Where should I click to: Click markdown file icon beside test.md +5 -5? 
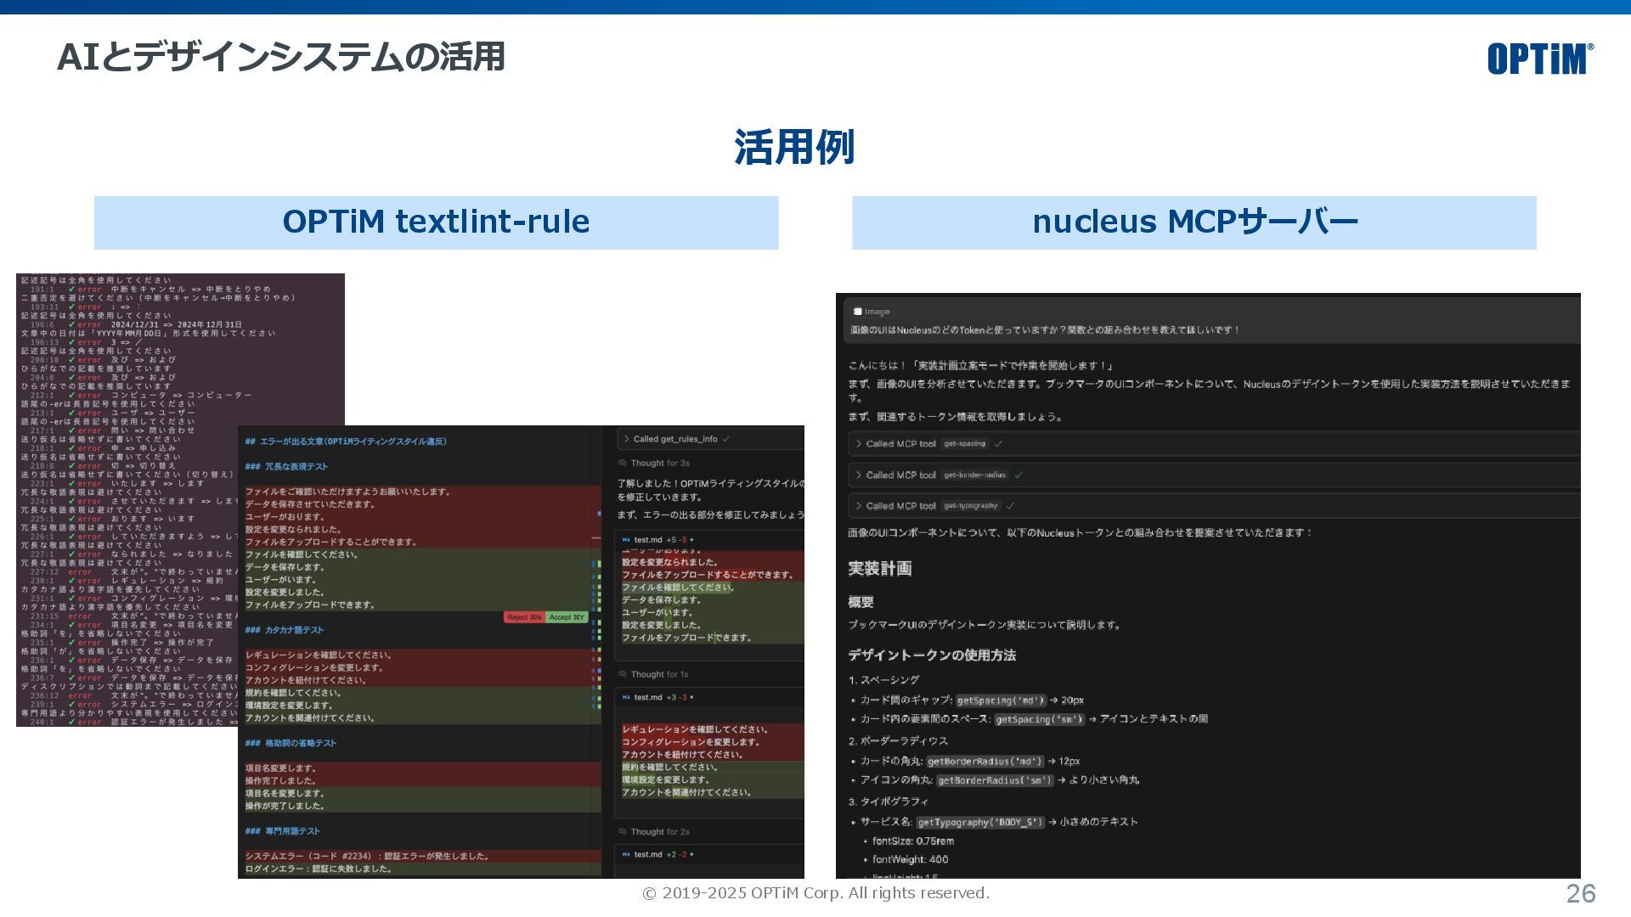tap(626, 540)
